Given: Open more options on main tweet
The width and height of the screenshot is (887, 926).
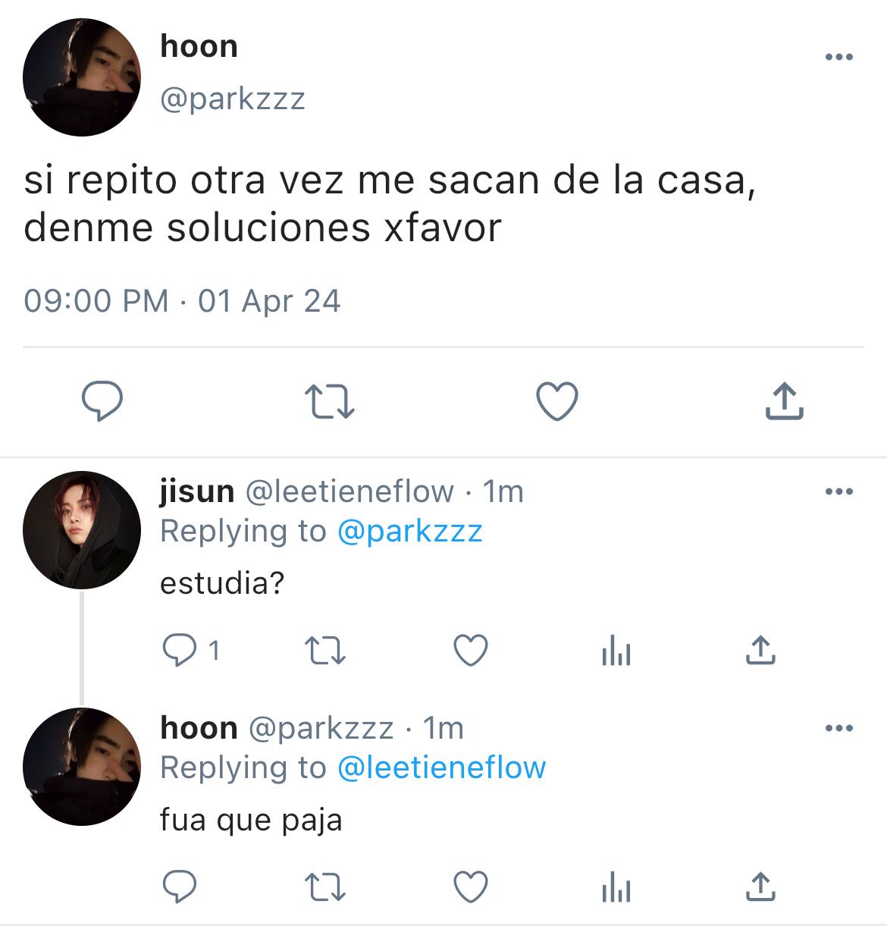Looking at the screenshot, I should pyautogui.click(x=839, y=57).
